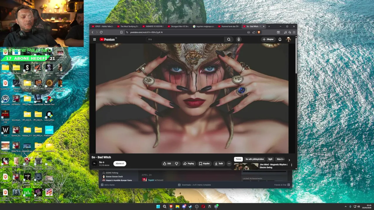Image resolution: width=374 pixels, height=210 pixels.
Task: Select the İlgili filter chip
Action: pos(270,159)
